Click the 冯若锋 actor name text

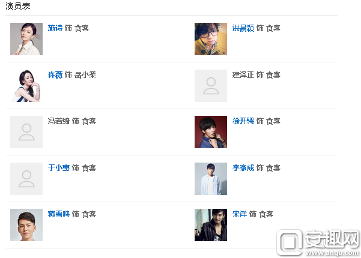(59, 121)
